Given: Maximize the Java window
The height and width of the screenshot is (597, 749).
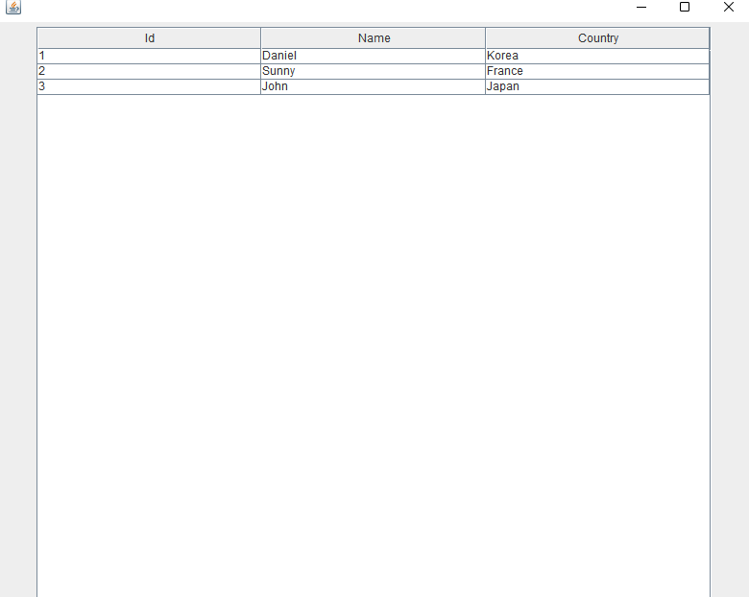Looking at the screenshot, I should pos(685,7).
